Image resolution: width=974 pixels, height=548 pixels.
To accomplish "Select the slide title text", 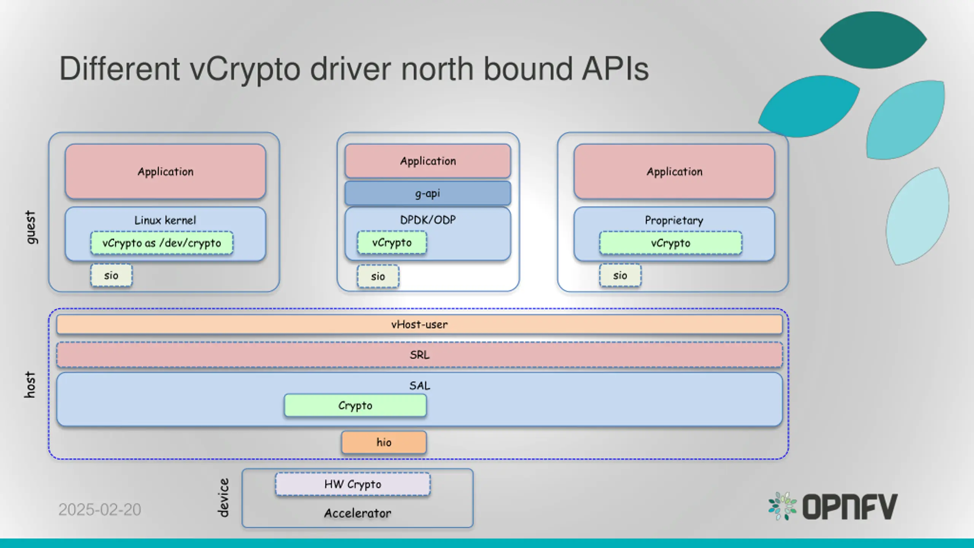I will [x=354, y=69].
